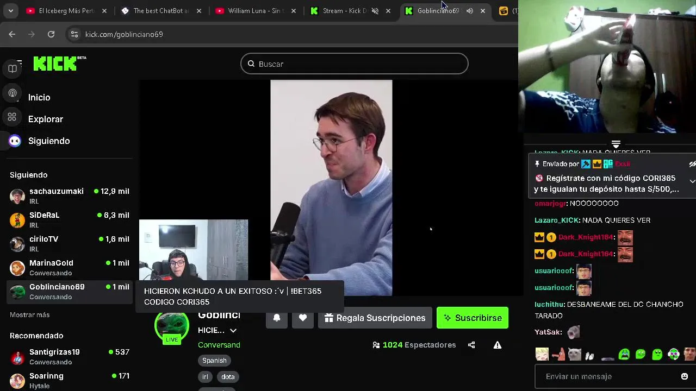Focus the Buscar search field
696x391 pixels.
[354, 64]
